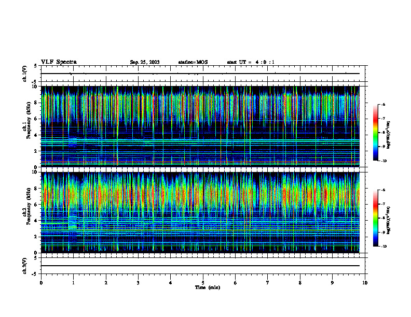Viewport: 411px width, 317px height.
Task: Click the "-6" label on the ch.1 color scale
Action: 383,104
